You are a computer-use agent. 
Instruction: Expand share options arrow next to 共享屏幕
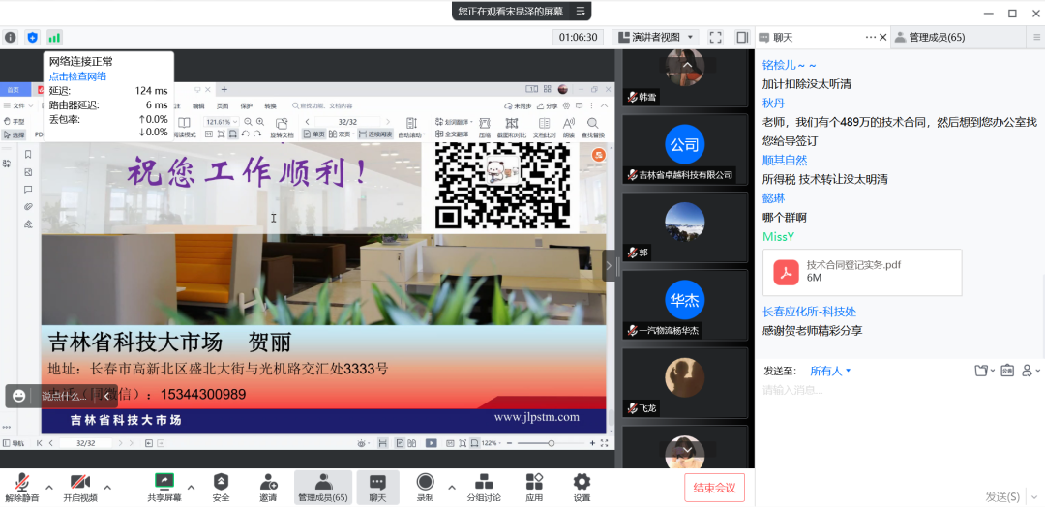pyautogui.click(x=192, y=487)
